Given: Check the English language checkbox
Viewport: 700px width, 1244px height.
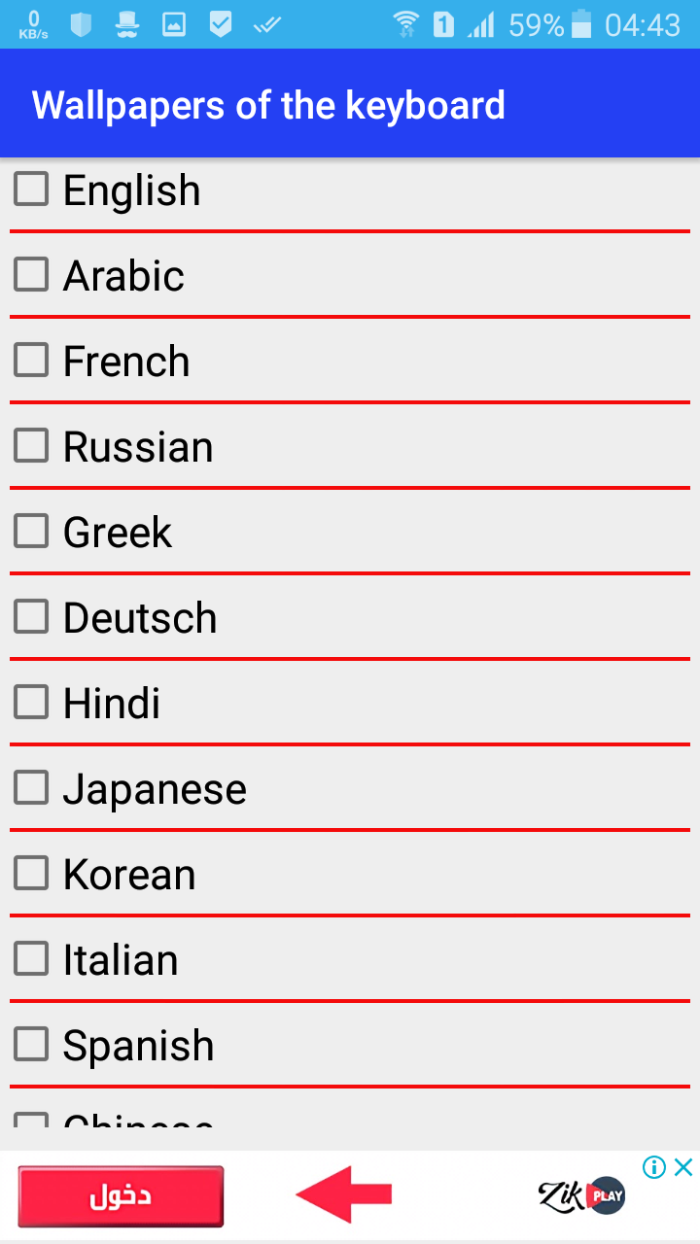Looking at the screenshot, I should click(x=31, y=189).
